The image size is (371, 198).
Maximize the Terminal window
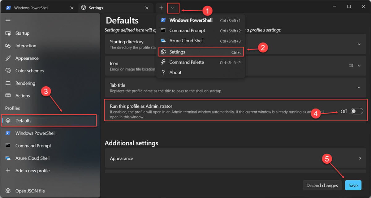[x=349, y=6]
